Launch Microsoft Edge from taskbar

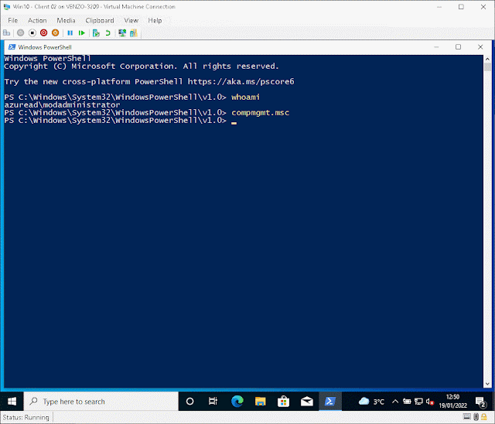237,402
